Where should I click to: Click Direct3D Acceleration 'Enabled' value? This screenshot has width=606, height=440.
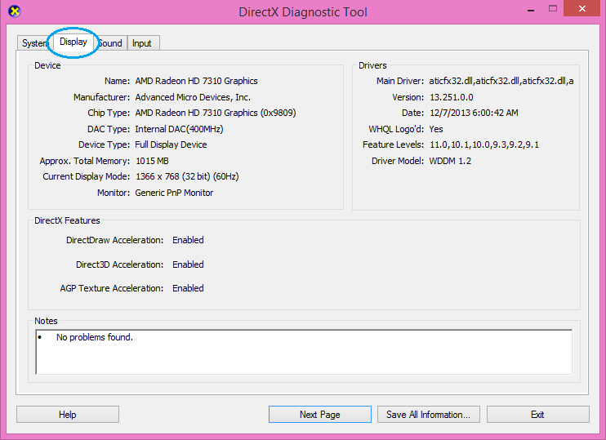point(188,264)
